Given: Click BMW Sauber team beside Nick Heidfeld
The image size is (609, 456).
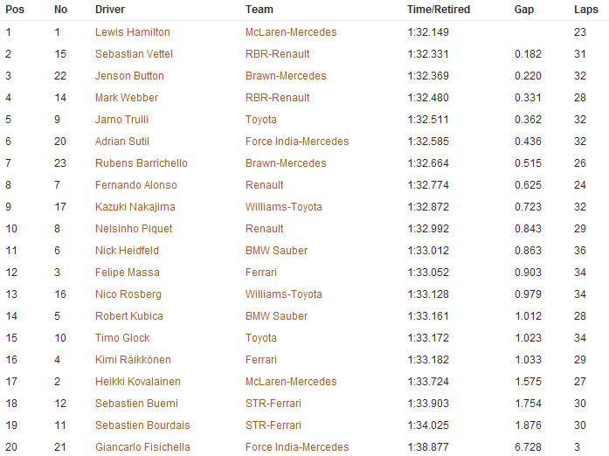Looking at the screenshot, I should [276, 251].
